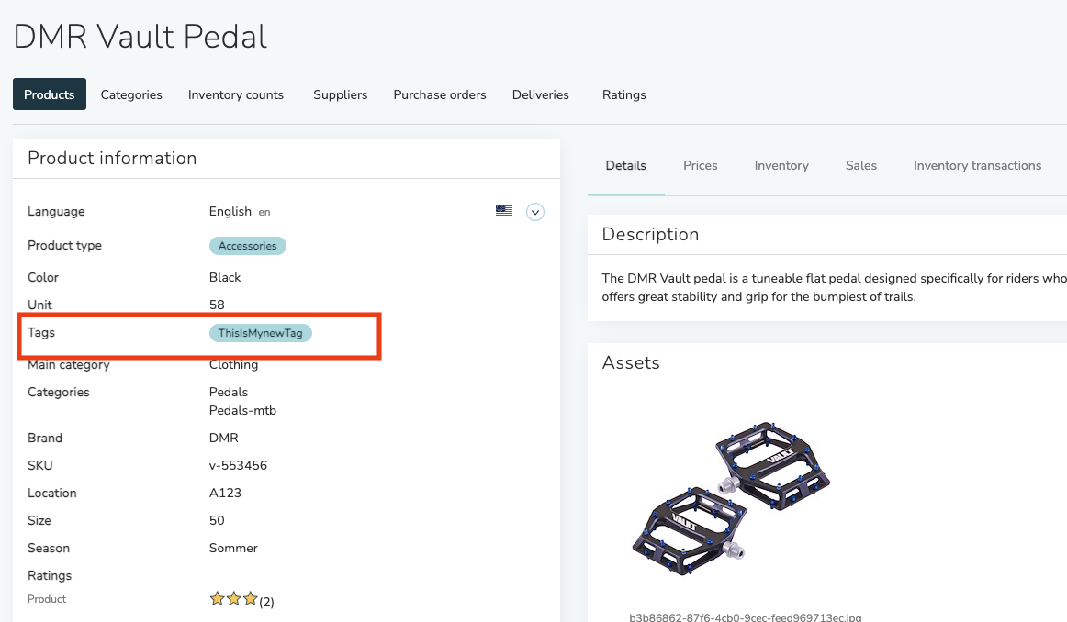Switch to the Ratings tab
The width and height of the screenshot is (1067, 622).
(x=624, y=94)
